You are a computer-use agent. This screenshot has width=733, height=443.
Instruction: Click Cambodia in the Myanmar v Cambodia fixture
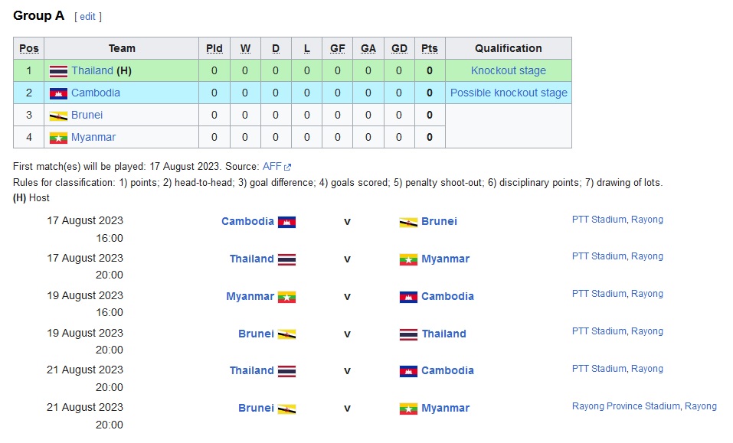(447, 296)
